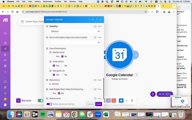
Task: Open the What's new rocket icon
Action: pyautogui.click(x=5, y=87)
